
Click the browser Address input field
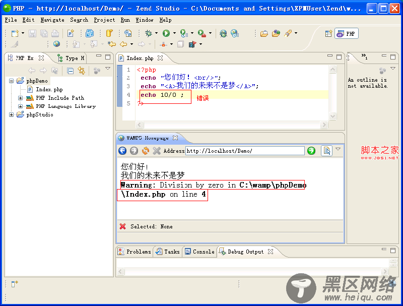coord(245,151)
